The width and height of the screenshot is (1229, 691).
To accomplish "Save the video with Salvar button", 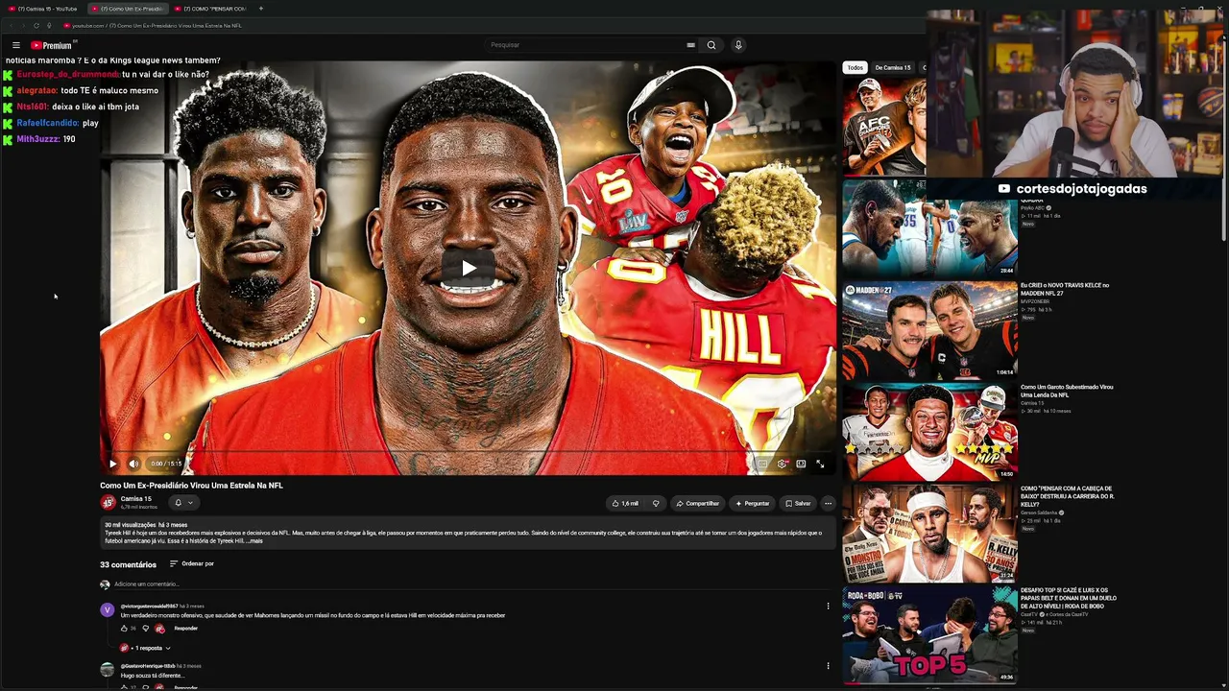I will click(x=798, y=503).
